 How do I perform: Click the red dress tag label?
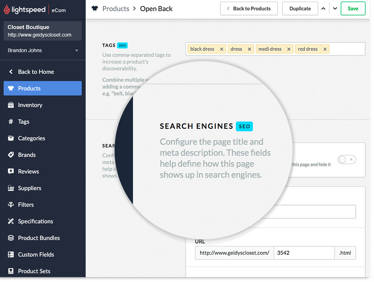click(x=308, y=49)
